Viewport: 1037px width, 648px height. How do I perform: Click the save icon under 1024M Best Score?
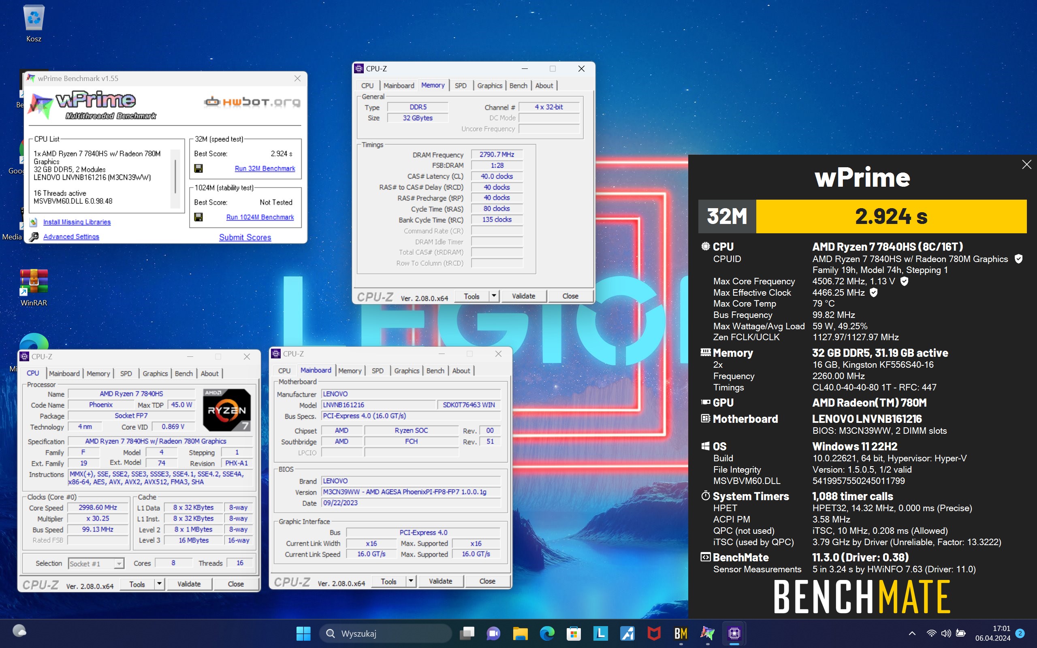click(198, 217)
